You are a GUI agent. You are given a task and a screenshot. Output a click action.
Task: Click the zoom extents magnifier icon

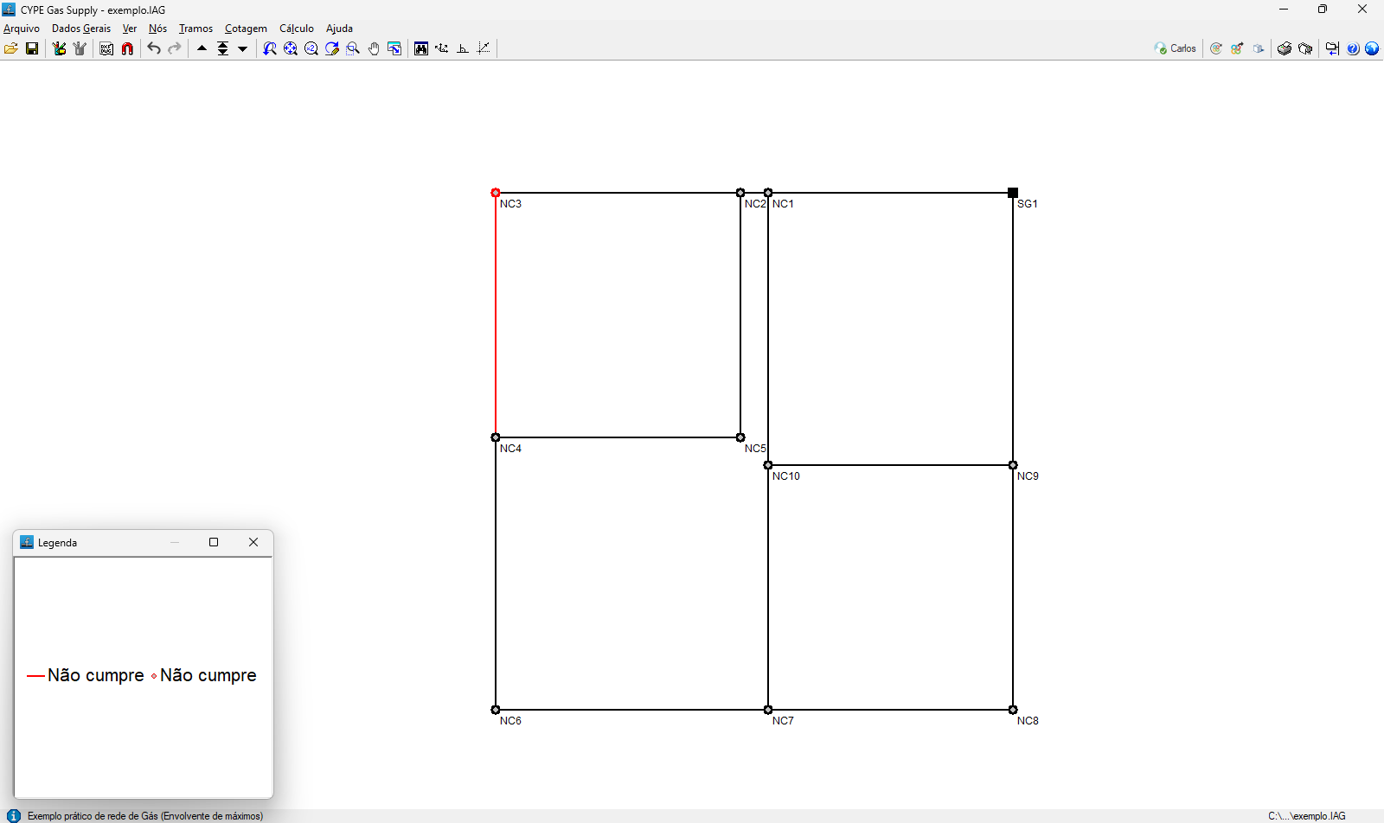(x=291, y=48)
